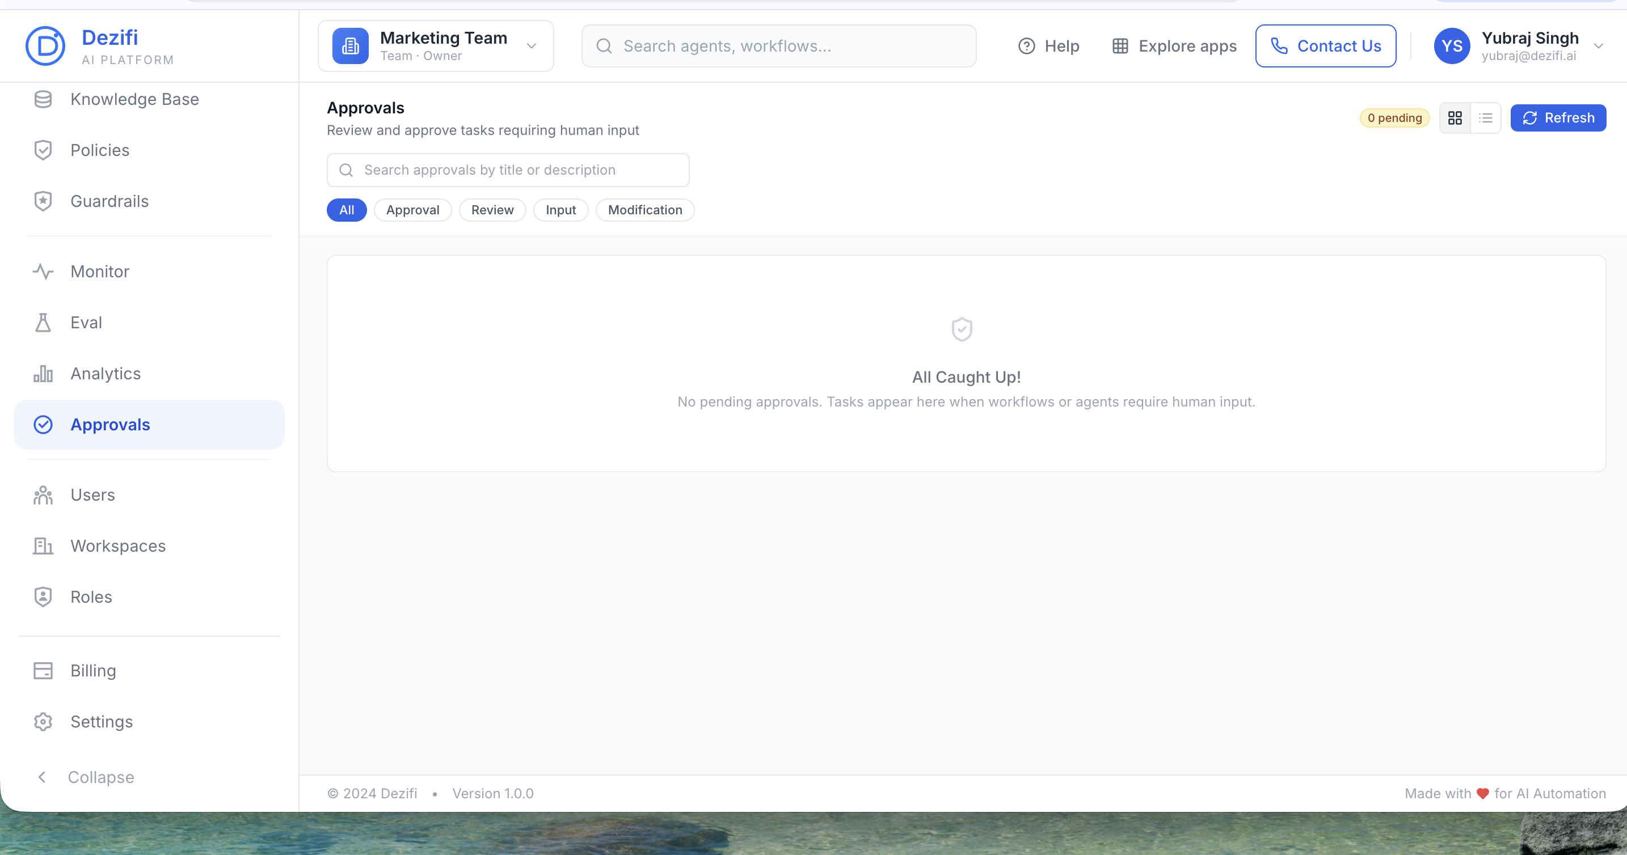Image resolution: width=1627 pixels, height=855 pixels.
Task: Open Help from the top bar
Action: click(x=1048, y=46)
